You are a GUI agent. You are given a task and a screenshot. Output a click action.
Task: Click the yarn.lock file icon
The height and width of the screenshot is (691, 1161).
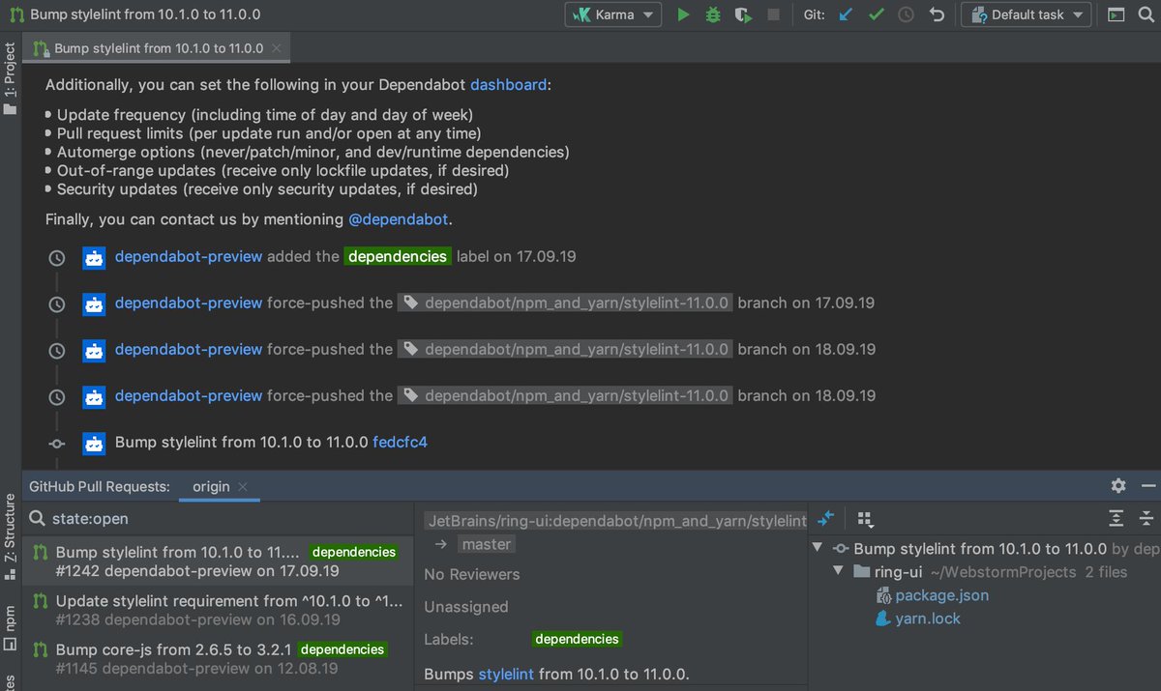coord(882,619)
